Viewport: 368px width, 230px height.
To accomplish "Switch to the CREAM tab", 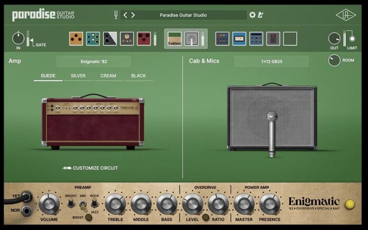I will click(x=108, y=76).
